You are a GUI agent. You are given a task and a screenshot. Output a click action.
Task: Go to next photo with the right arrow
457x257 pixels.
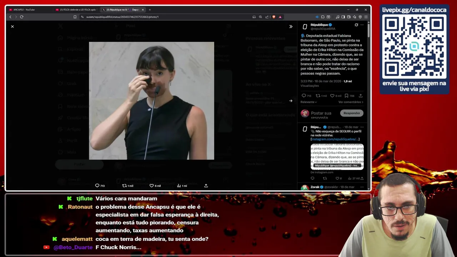291,101
